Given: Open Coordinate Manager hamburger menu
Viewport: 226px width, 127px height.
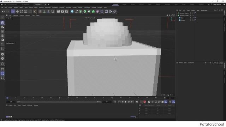Looking at the screenshot, I should point(140,105).
